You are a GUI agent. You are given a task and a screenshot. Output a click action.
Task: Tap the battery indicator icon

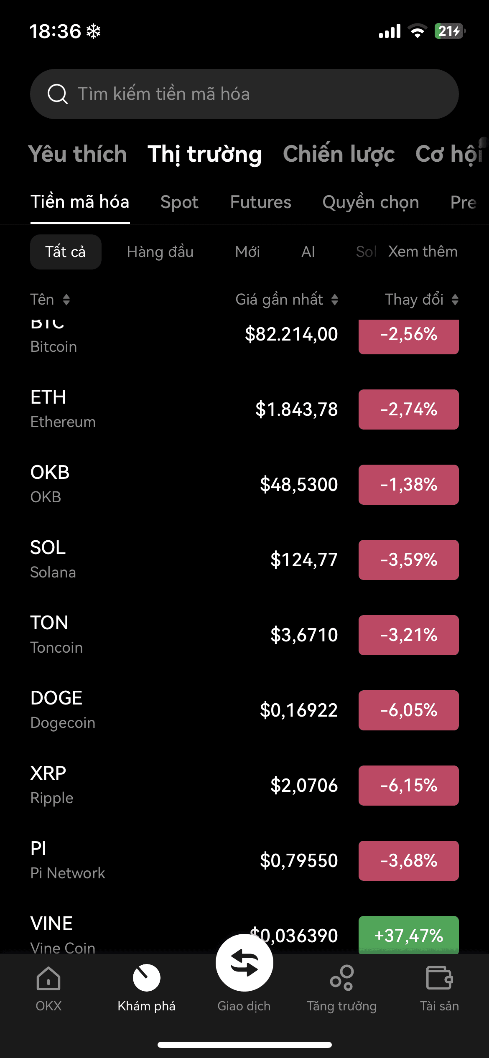(449, 31)
